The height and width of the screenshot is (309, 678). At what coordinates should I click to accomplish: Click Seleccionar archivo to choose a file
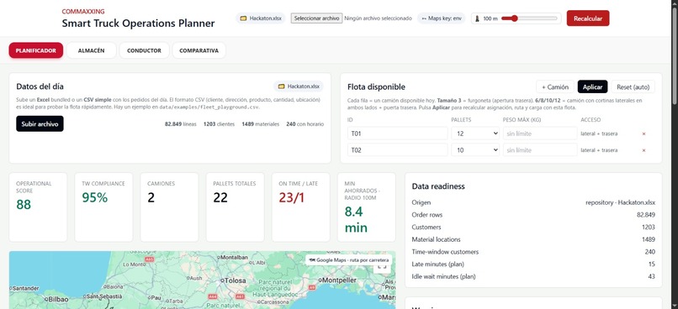click(x=316, y=18)
